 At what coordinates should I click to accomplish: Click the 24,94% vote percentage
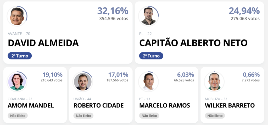click(244, 11)
